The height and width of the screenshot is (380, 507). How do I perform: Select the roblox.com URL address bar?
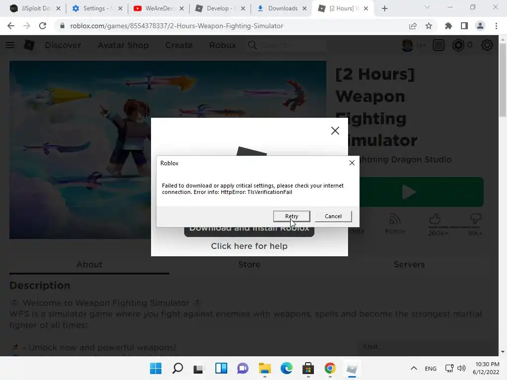(177, 26)
